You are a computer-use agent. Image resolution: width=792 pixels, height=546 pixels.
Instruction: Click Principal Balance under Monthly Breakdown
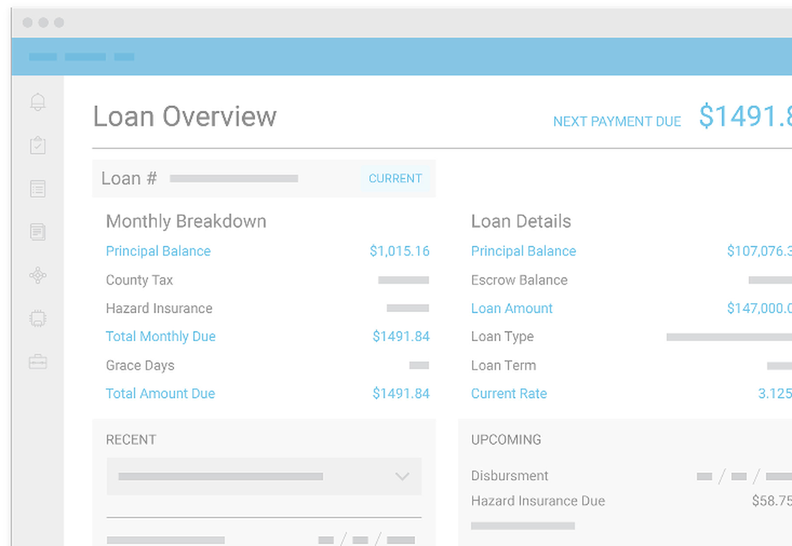click(158, 251)
